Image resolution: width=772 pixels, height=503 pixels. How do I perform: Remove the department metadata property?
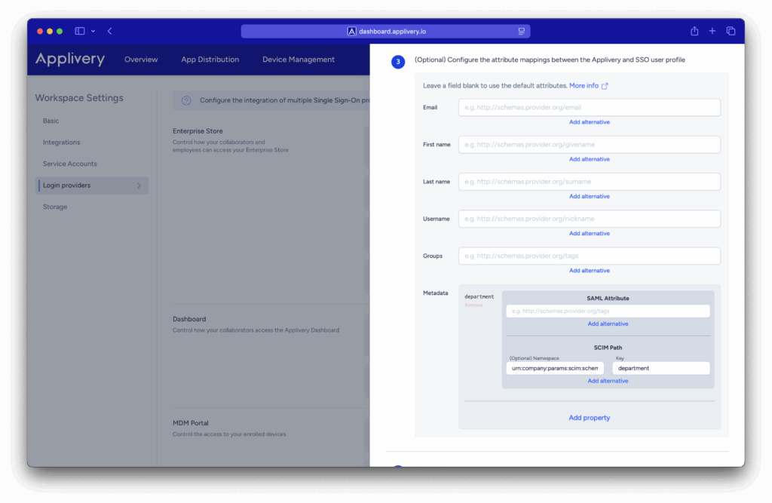473,305
